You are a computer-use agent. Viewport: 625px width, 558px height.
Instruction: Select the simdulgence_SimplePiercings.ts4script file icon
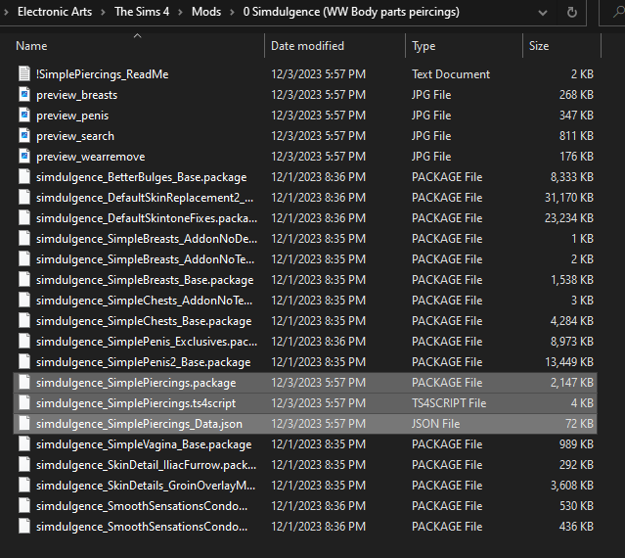coord(24,403)
